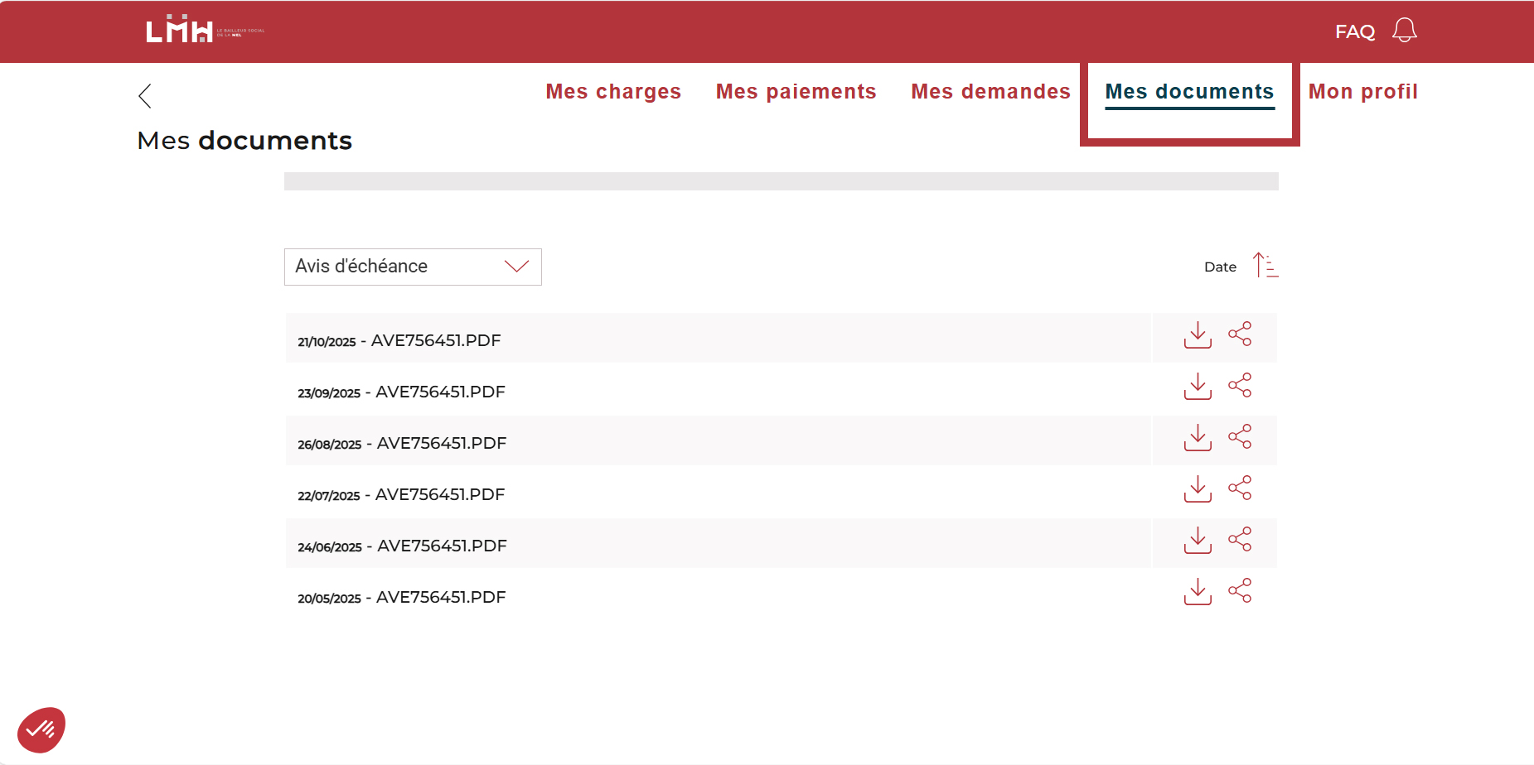Switch to Mes paiements tab
The width and height of the screenshot is (1534, 765).
click(x=796, y=92)
